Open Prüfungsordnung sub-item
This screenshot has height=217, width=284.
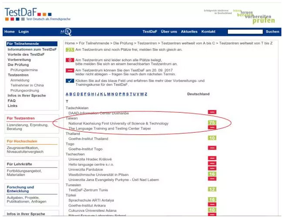(25, 90)
